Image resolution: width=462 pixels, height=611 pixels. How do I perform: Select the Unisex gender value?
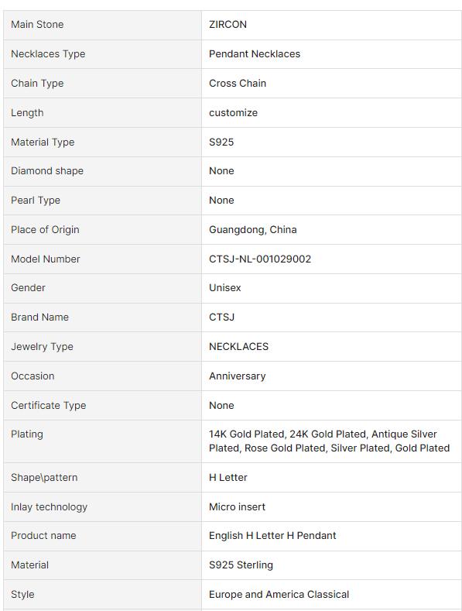224,288
